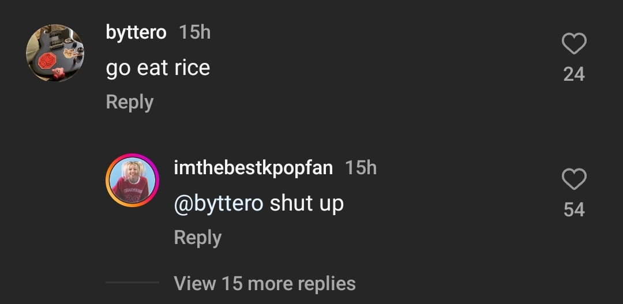Tap the heart icon above 24
Screen dimensions: 623x304
[574, 44]
